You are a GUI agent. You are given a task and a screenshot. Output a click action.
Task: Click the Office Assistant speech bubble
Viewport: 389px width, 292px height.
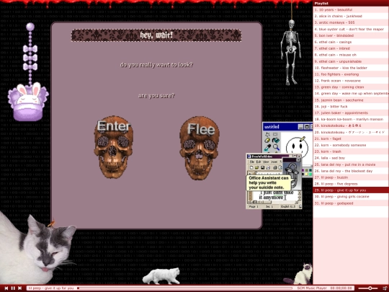pyautogui.click(x=269, y=182)
